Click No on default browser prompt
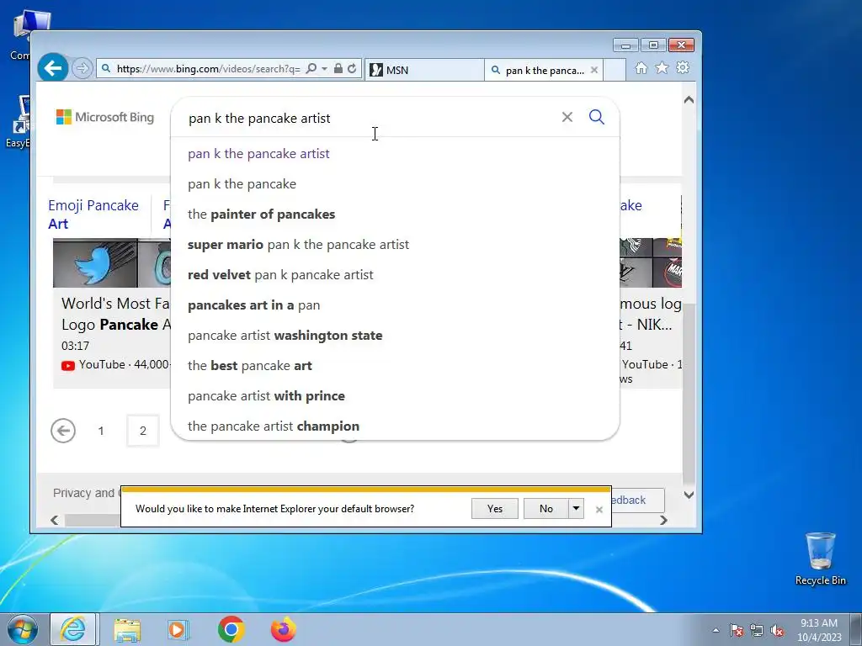This screenshot has width=862, height=646. (545, 509)
